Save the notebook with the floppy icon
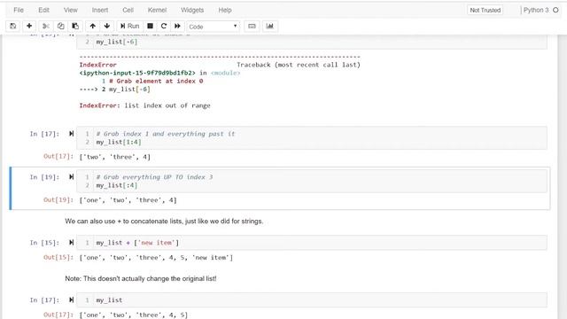Viewport: 567px width, 319px height. point(13,26)
